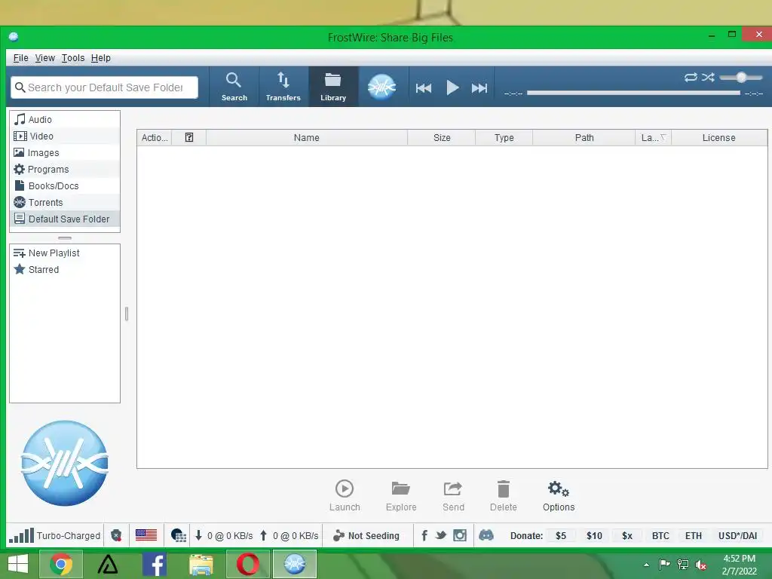The image size is (772, 579).
Task: Click the upload speed indicator
Action: (289, 536)
